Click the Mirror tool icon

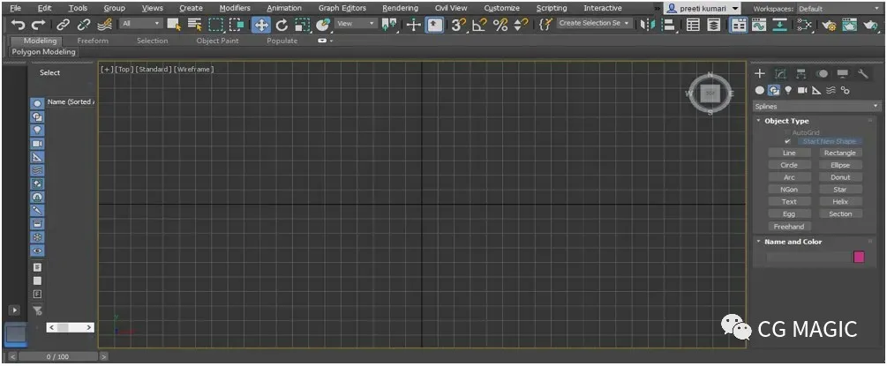tap(649, 25)
